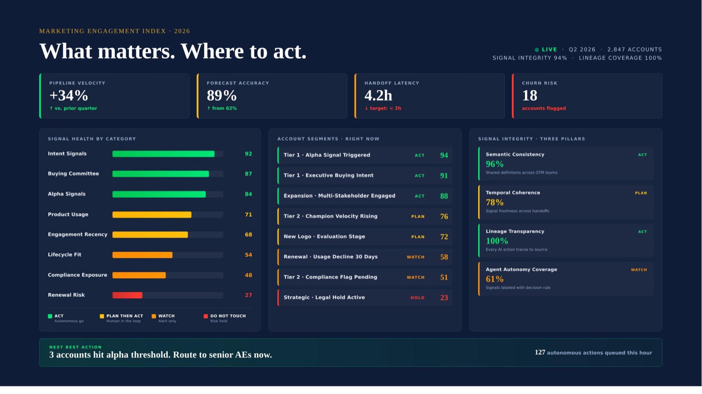Click the Alpha Signals progress bar
Screen dimensions: 702x394
click(168, 194)
